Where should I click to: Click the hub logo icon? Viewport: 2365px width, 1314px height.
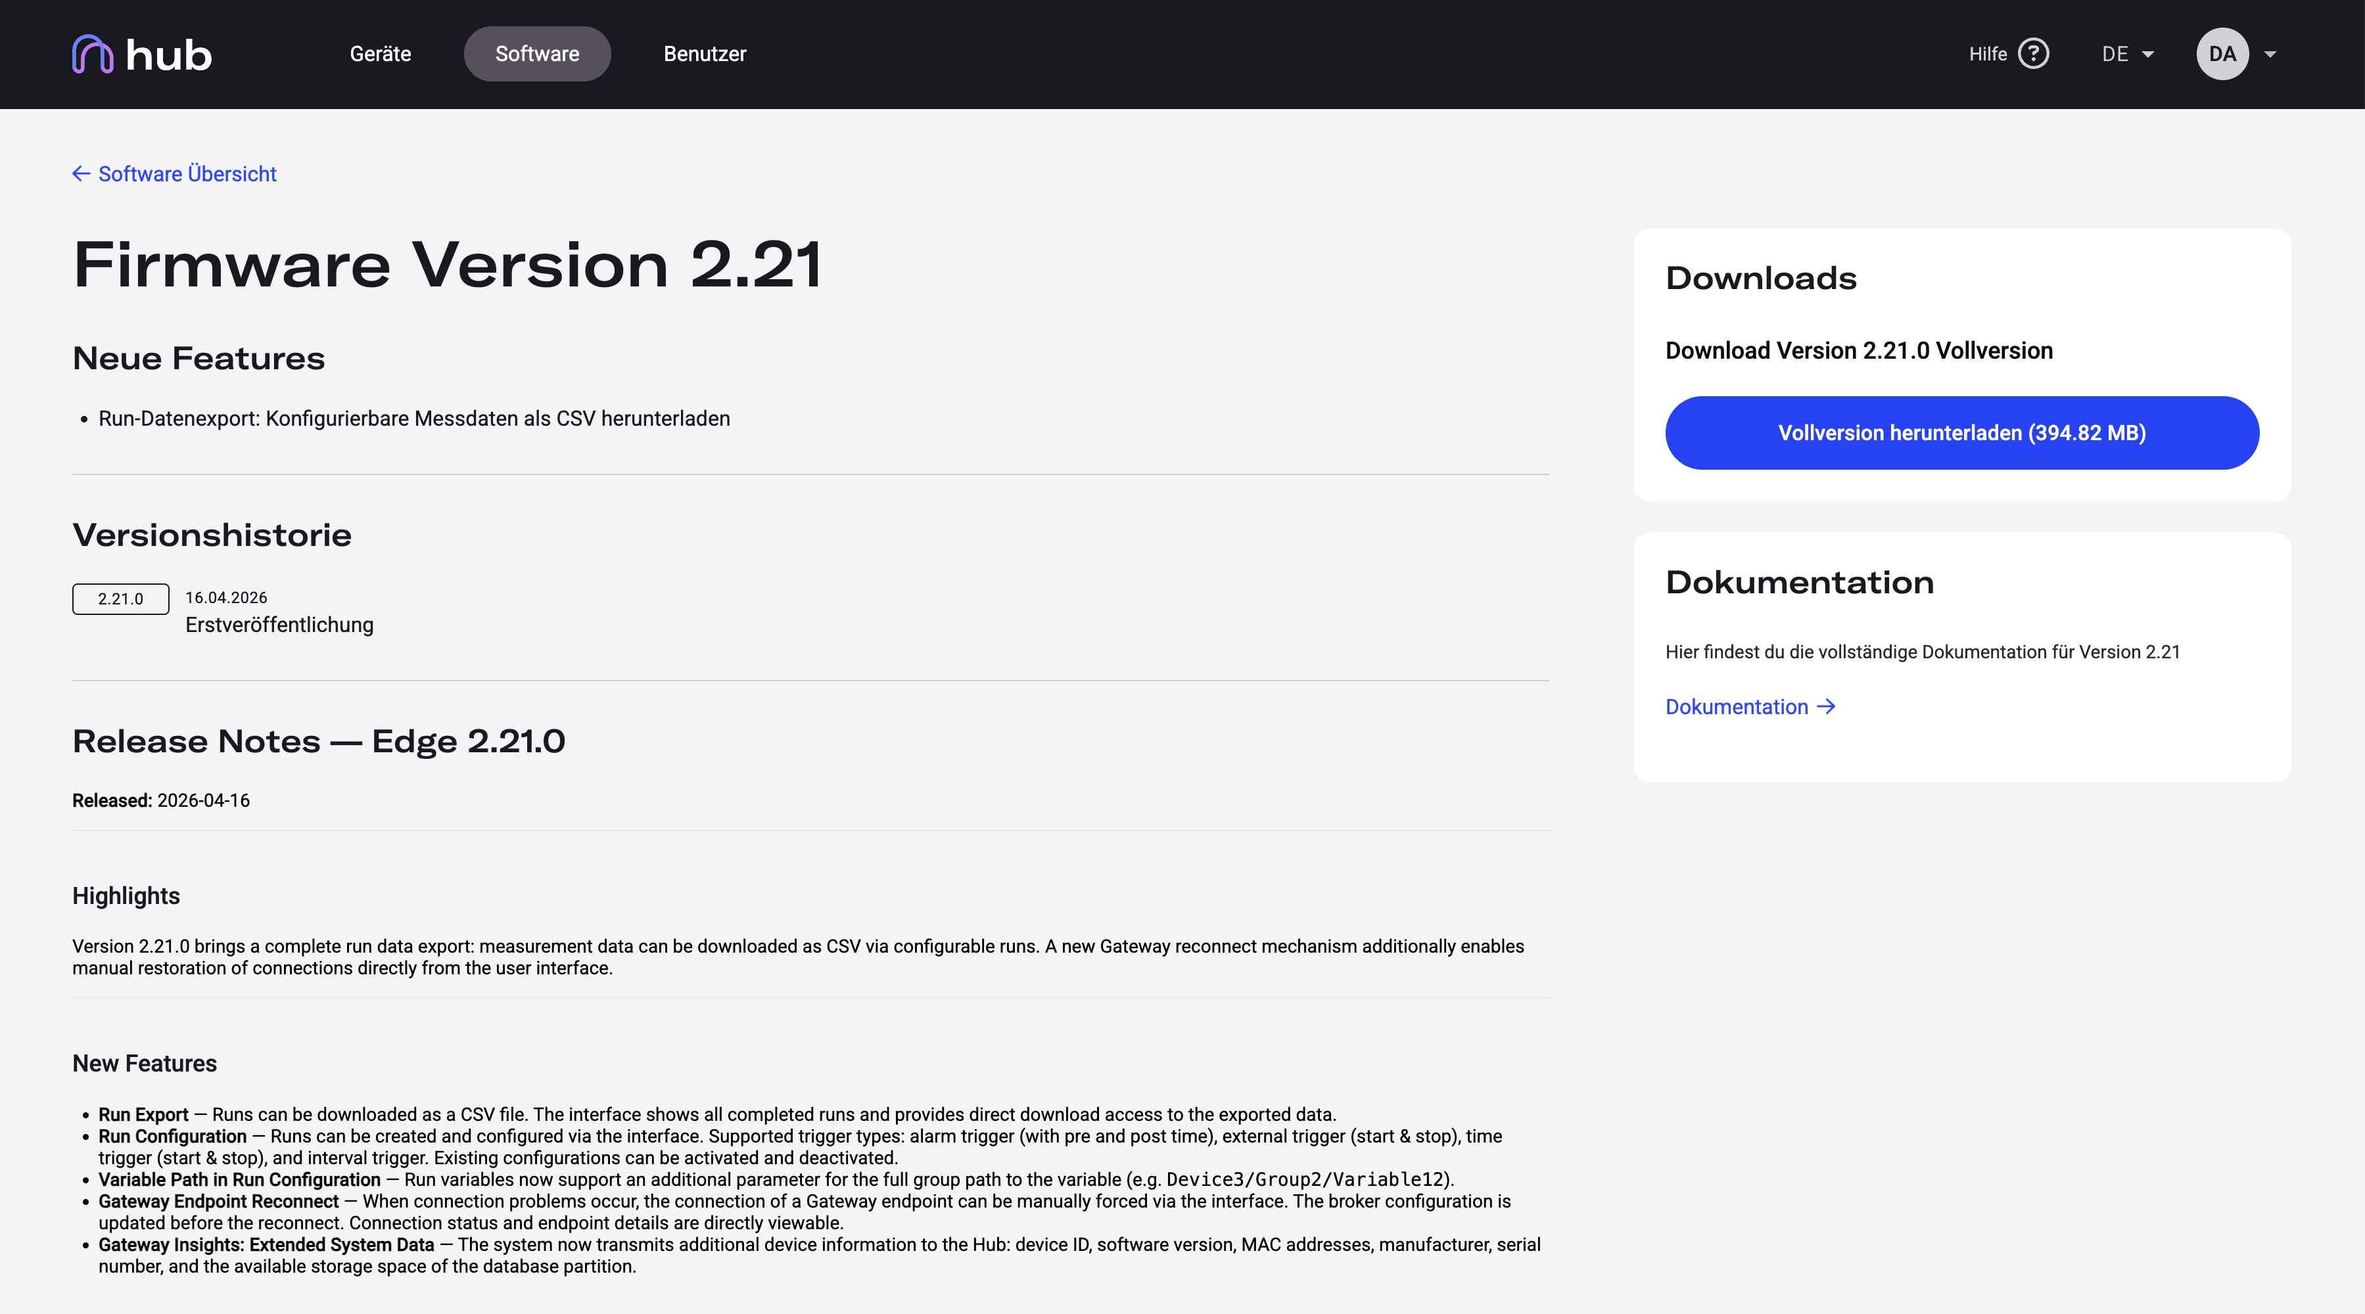tap(93, 54)
